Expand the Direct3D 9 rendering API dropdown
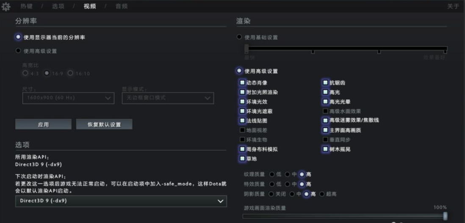The width and height of the screenshot is (465, 223). click(121, 201)
